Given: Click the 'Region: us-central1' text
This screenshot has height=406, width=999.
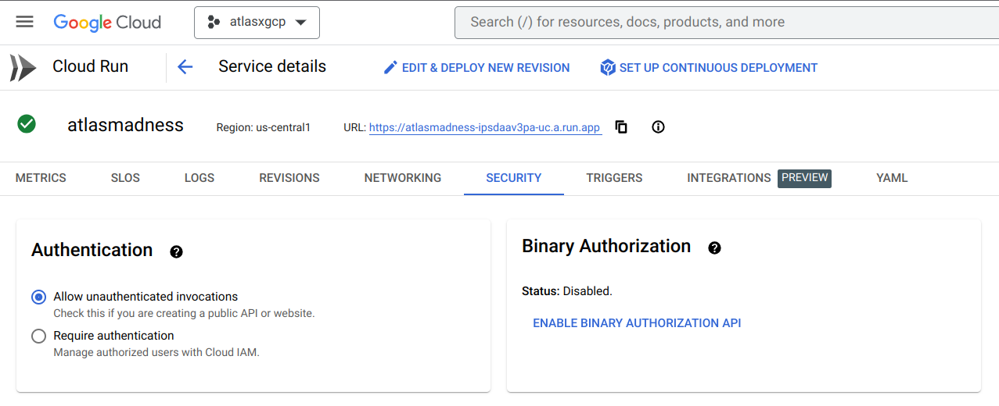Looking at the screenshot, I should click(x=264, y=127).
